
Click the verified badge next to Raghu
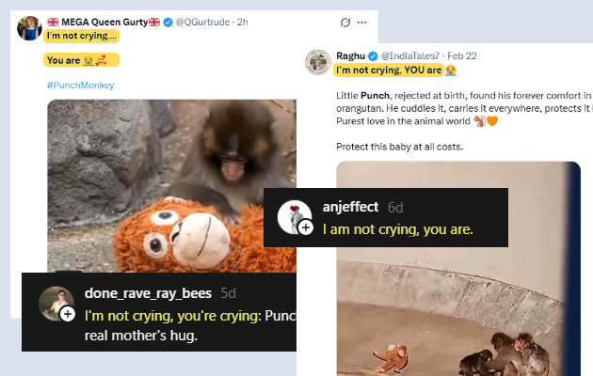(x=373, y=55)
